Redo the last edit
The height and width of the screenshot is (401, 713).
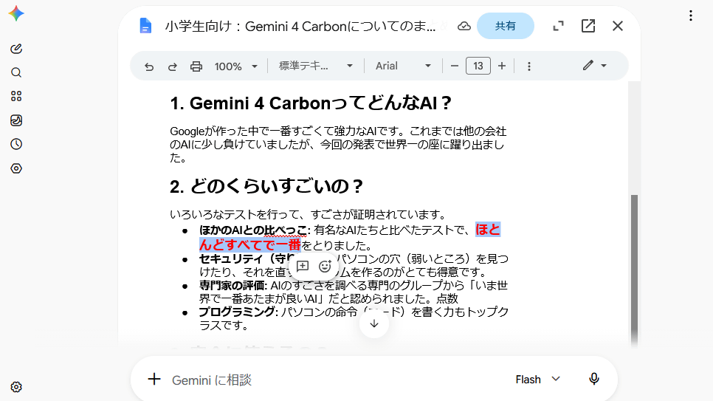tap(172, 66)
